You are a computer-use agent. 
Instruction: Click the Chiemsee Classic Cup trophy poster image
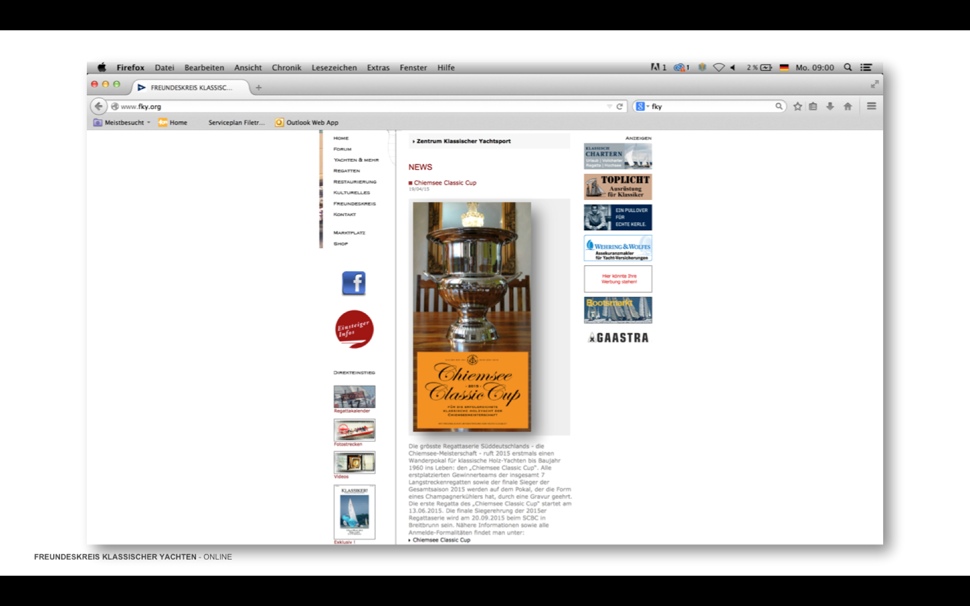point(472,317)
